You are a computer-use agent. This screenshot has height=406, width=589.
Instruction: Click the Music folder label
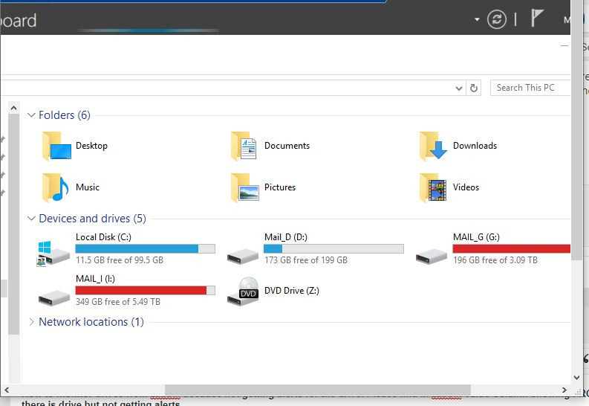tap(88, 187)
